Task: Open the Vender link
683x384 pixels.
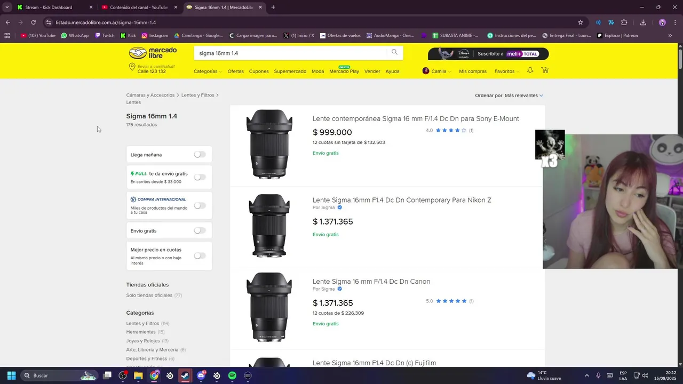Action: coord(372,71)
